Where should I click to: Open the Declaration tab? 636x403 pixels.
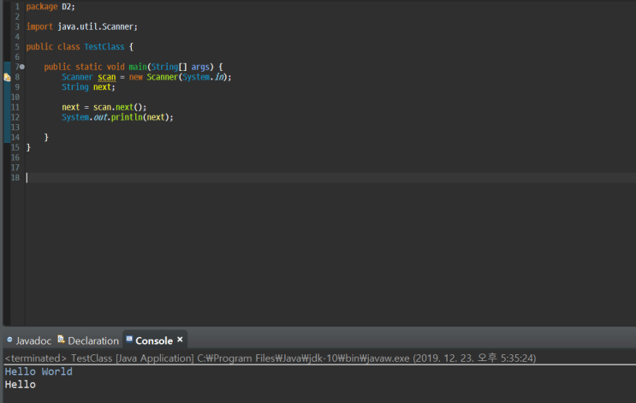coord(92,341)
